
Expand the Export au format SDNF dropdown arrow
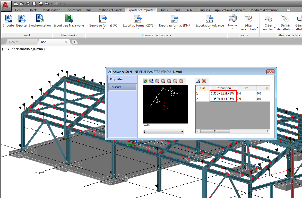point(175,29)
